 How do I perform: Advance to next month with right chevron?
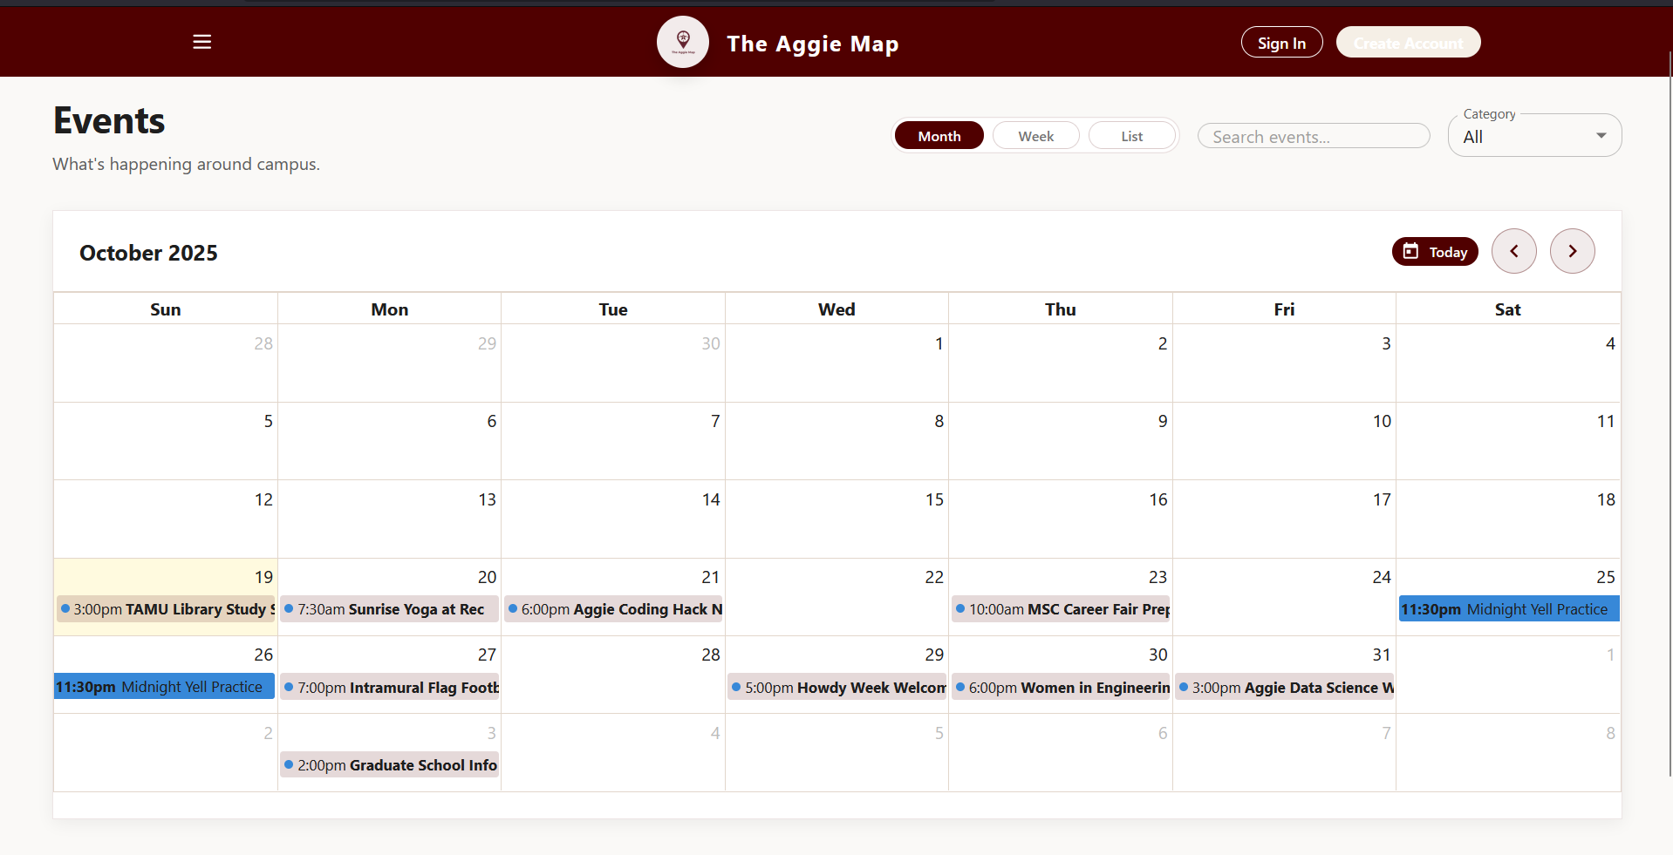point(1572,251)
